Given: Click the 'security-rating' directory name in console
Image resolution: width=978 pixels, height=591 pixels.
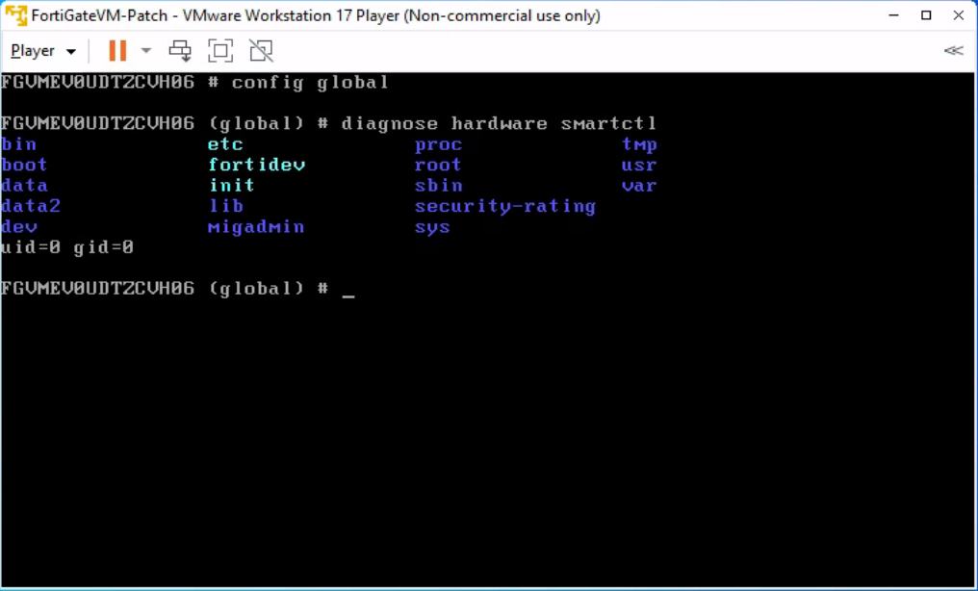Looking at the screenshot, I should coord(504,206).
